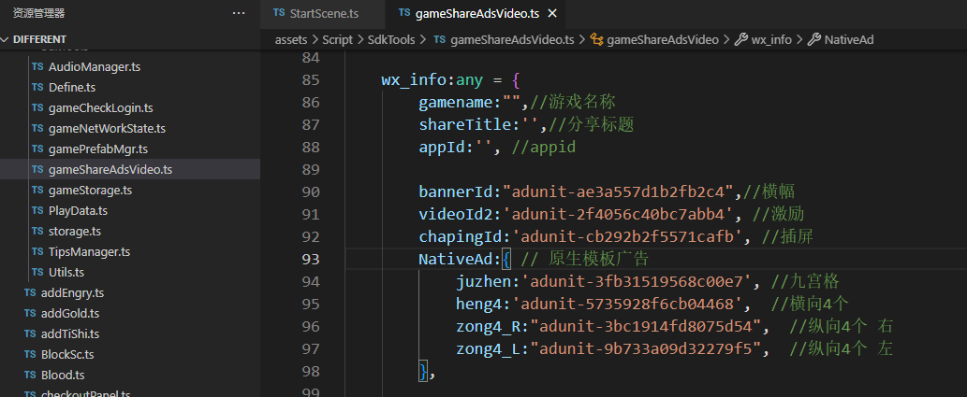Open gameNetWorkState.ts file

[x=107, y=129]
